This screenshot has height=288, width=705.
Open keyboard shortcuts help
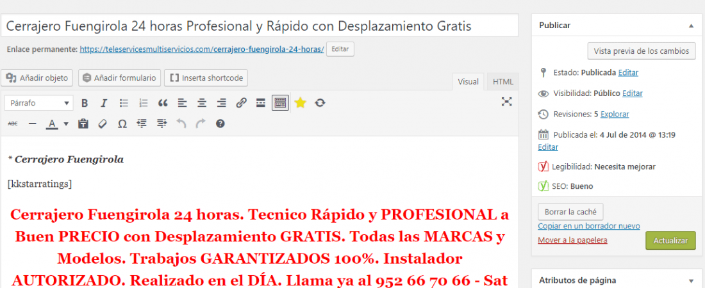pyautogui.click(x=220, y=124)
